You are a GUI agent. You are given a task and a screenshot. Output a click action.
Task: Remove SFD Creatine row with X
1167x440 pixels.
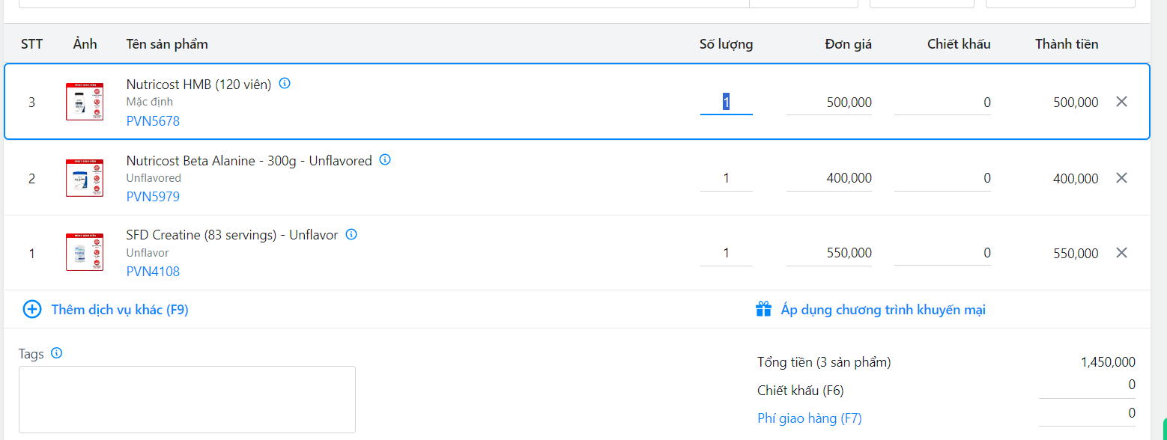click(x=1121, y=252)
